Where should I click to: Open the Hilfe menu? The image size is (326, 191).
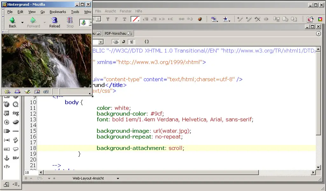pos(139,11)
